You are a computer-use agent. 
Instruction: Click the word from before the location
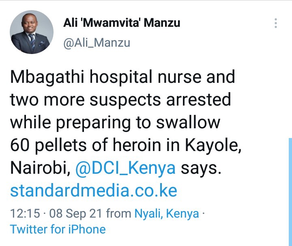[118, 213]
